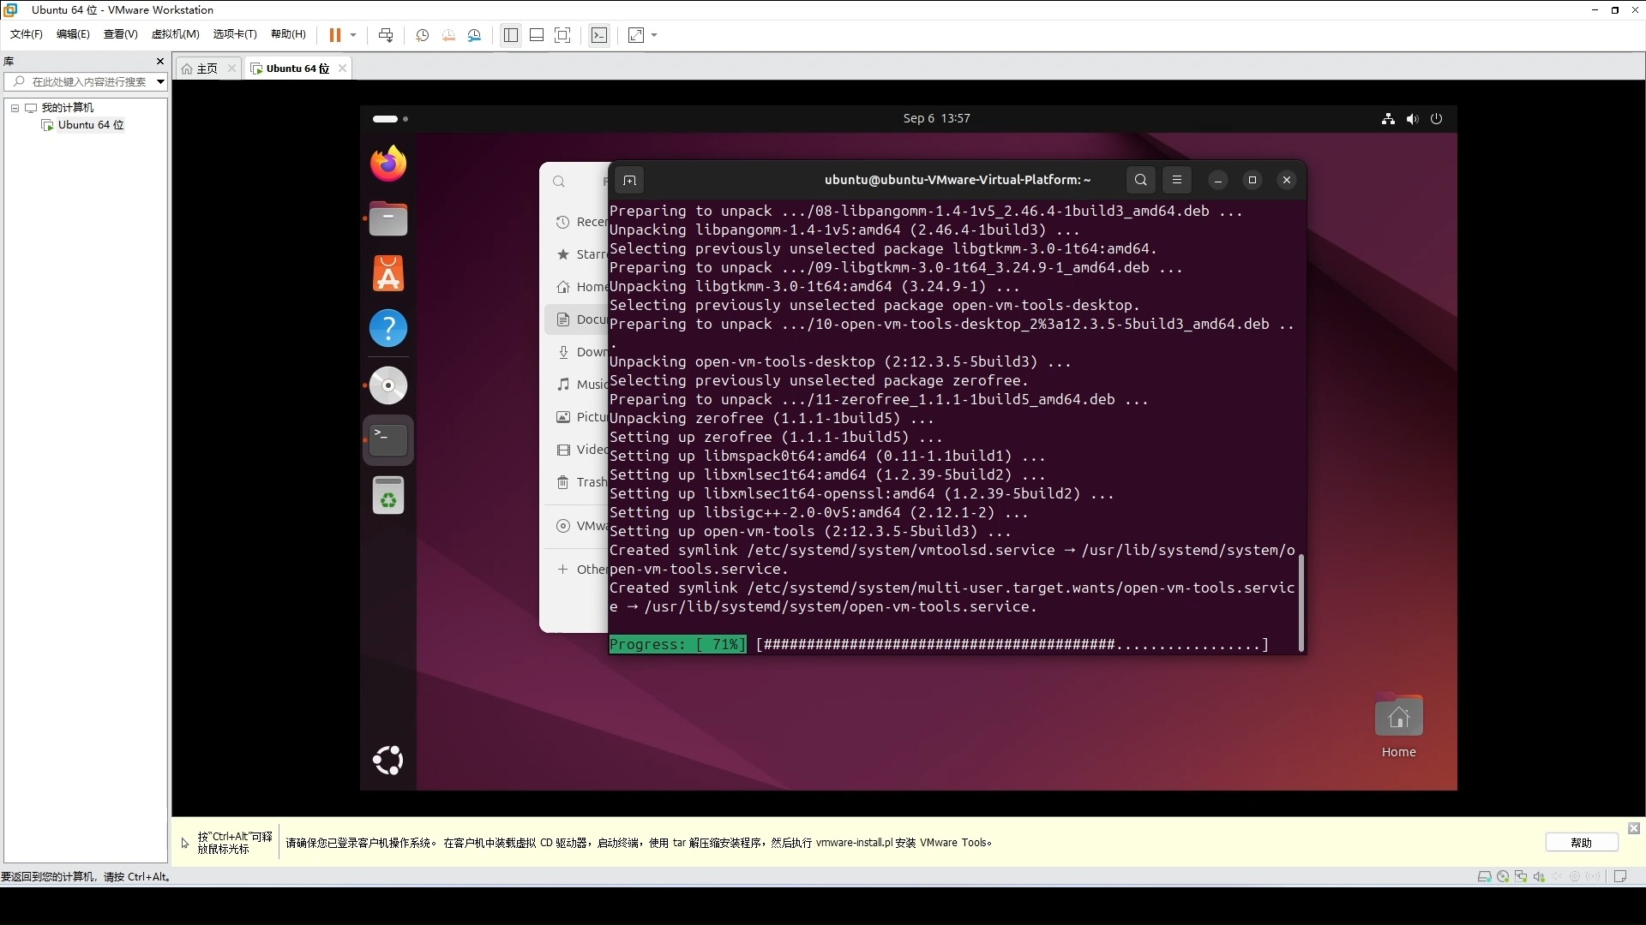
Task: Open Trash from the Ubuntu dock
Action: coord(388,496)
